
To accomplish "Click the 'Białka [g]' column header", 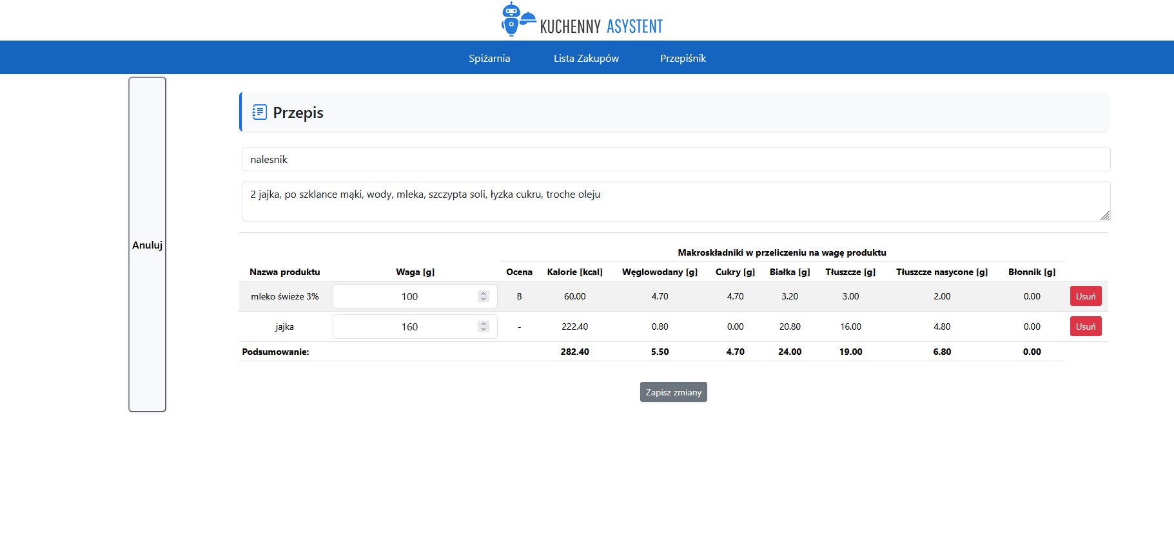I will coord(790,272).
